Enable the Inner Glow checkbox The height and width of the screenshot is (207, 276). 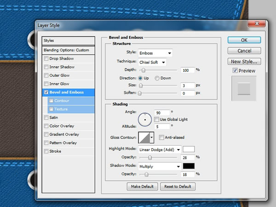46,84
